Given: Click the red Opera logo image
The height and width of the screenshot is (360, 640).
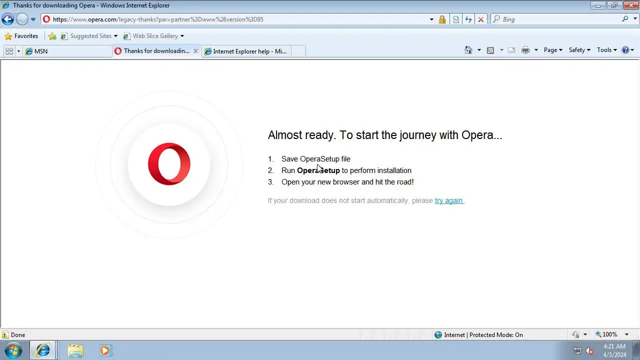Looking at the screenshot, I should coord(169,164).
